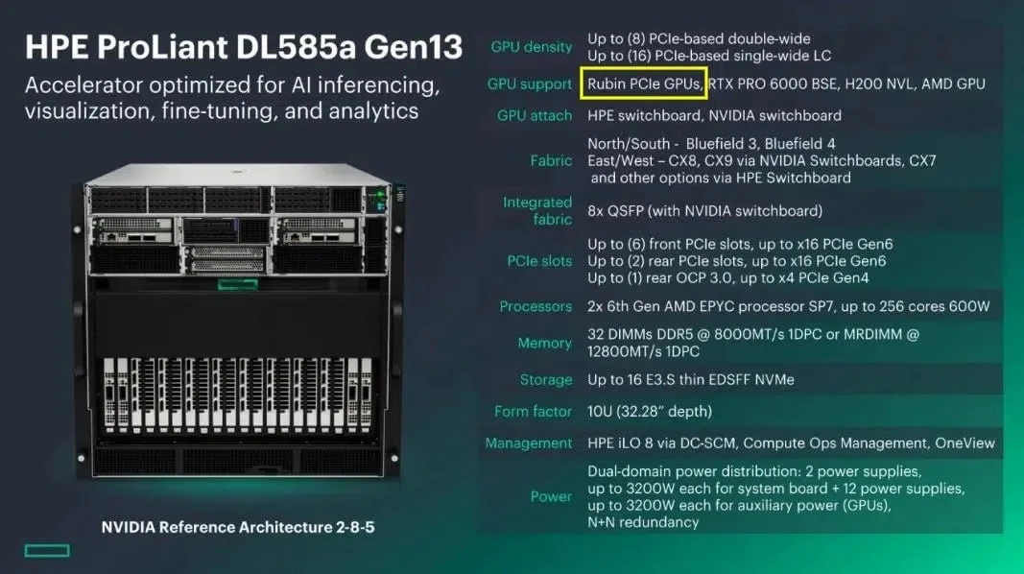Click 'Up to (16) PCIe-based single-wide LC' line

(708, 56)
